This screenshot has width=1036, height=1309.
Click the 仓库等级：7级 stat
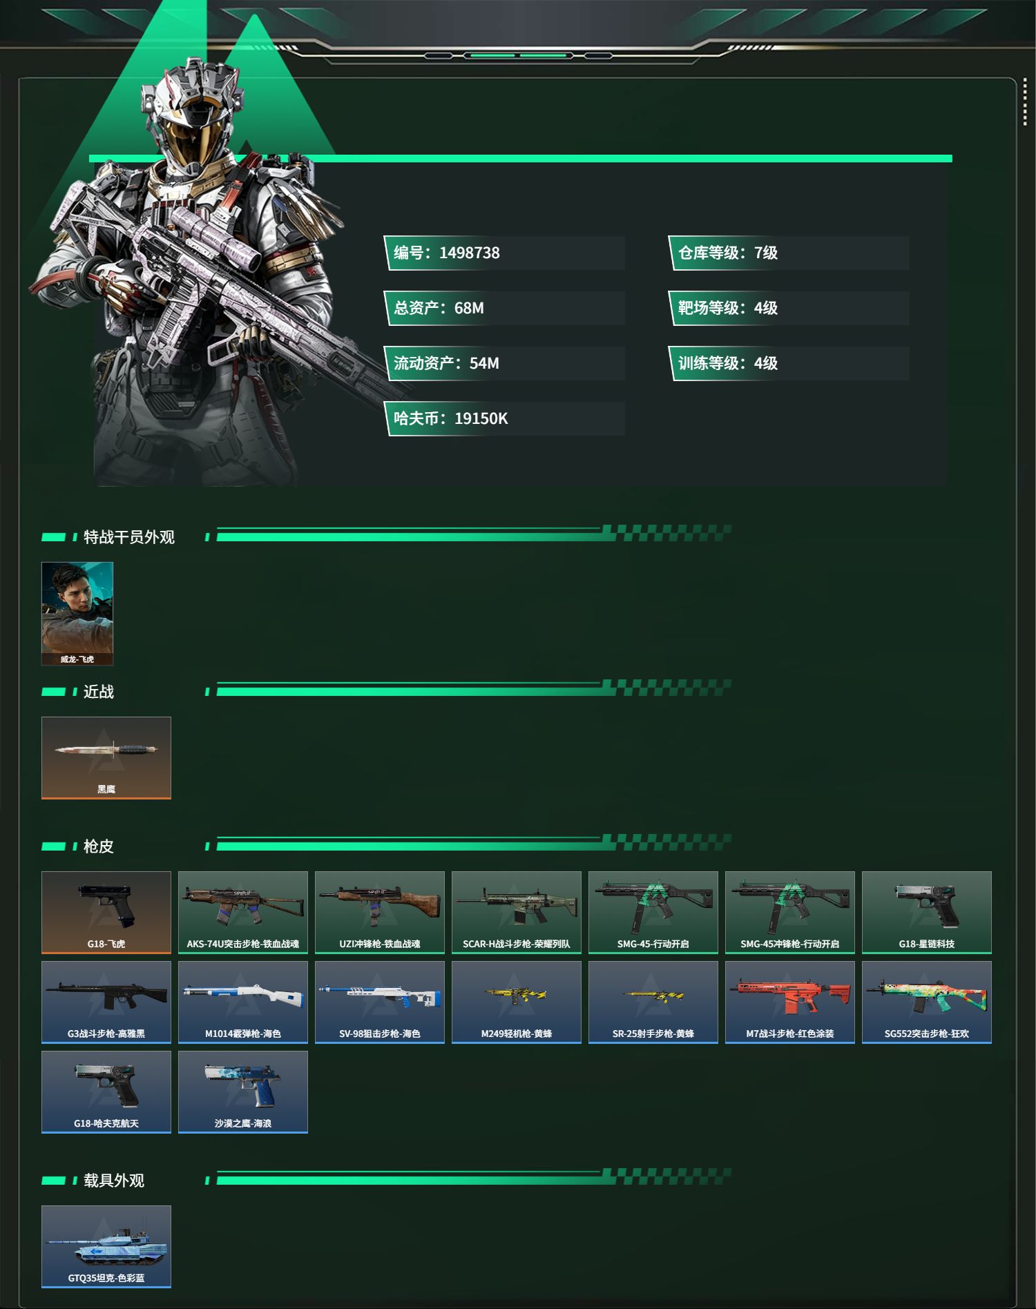point(789,253)
